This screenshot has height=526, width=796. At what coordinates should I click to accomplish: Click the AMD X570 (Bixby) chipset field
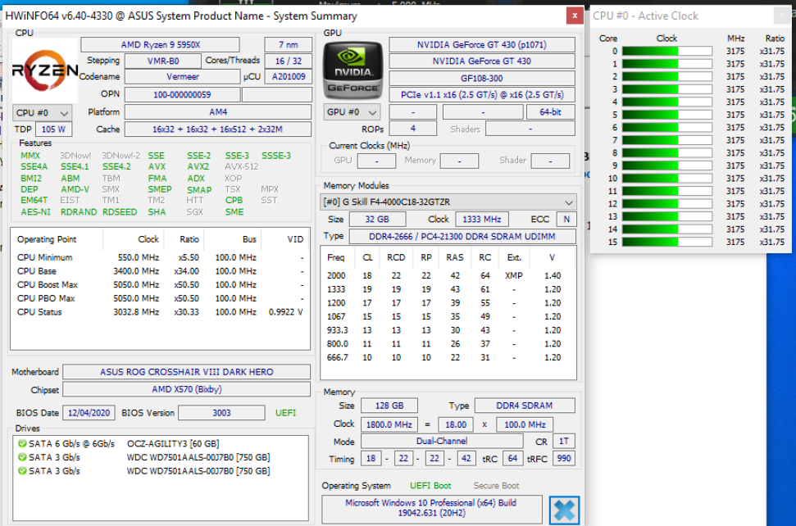coord(186,389)
